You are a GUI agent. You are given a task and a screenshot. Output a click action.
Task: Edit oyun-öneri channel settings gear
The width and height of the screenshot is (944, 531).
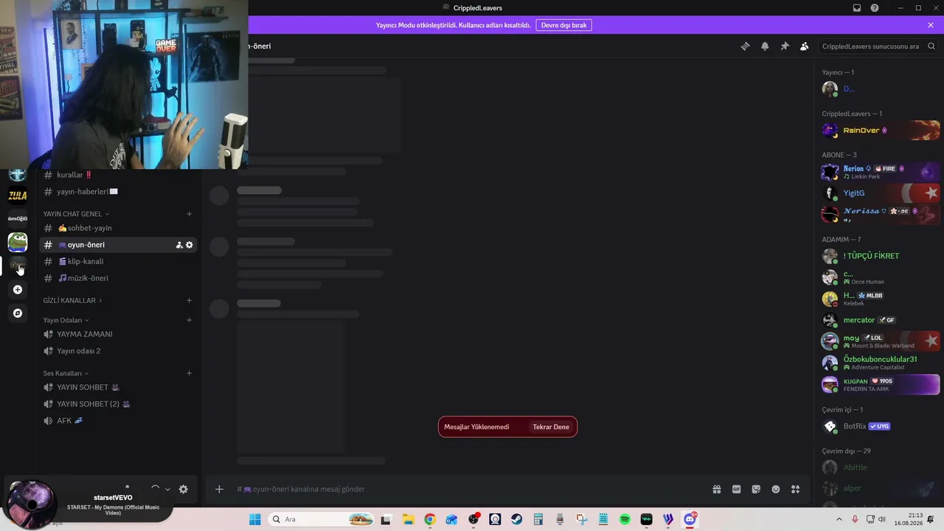click(x=190, y=245)
